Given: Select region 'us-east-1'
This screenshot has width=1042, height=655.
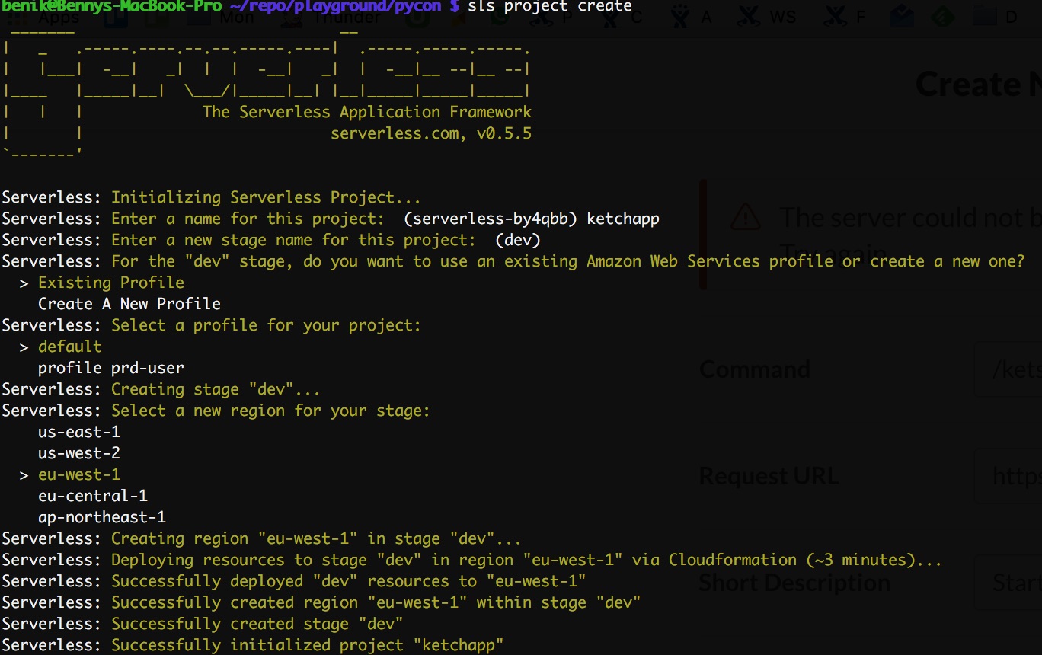Looking at the screenshot, I should [79, 432].
